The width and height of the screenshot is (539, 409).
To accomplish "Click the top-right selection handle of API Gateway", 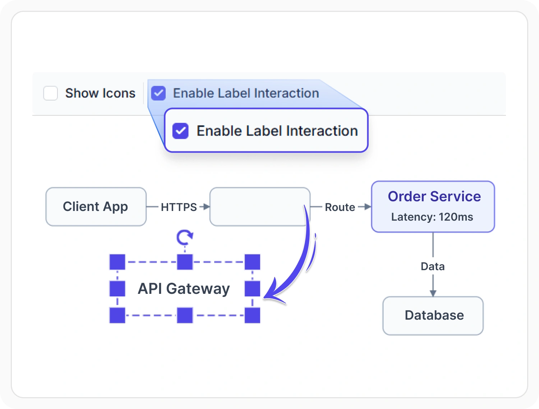I will (x=252, y=262).
